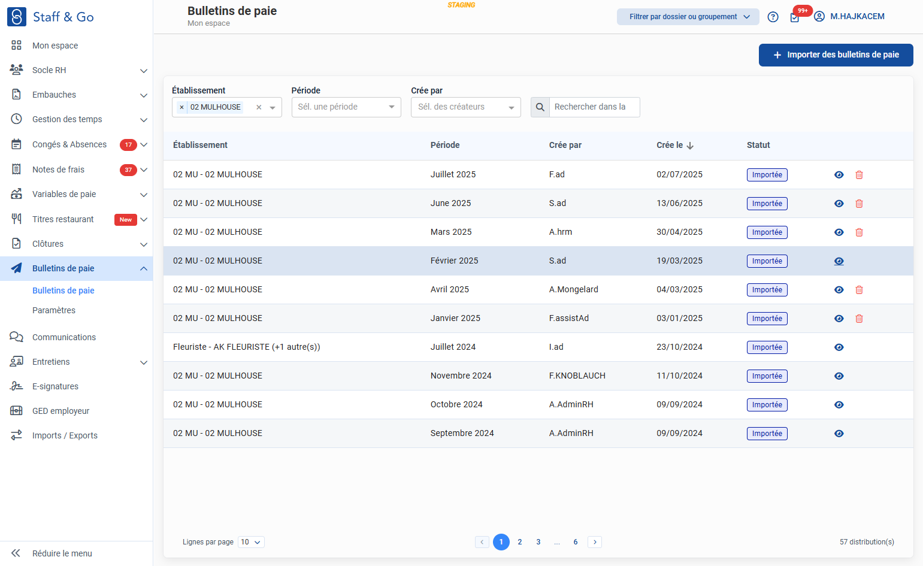This screenshot has width=923, height=566.
Task: Go to page 2
Action: point(520,542)
